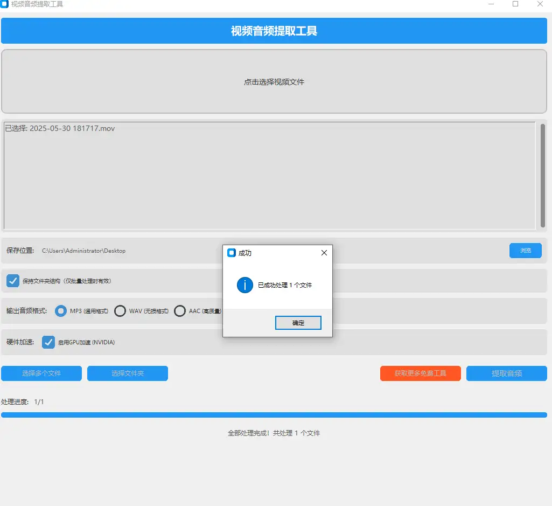Click the 确定 button in success dialog
This screenshot has width=552, height=506.
(x=298, y=323)
